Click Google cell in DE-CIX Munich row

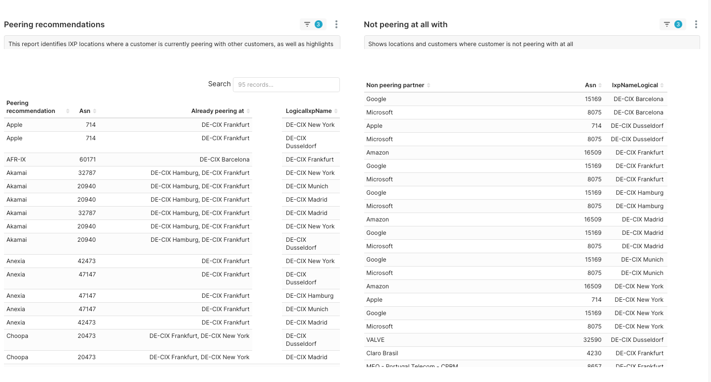coord(376,260)
